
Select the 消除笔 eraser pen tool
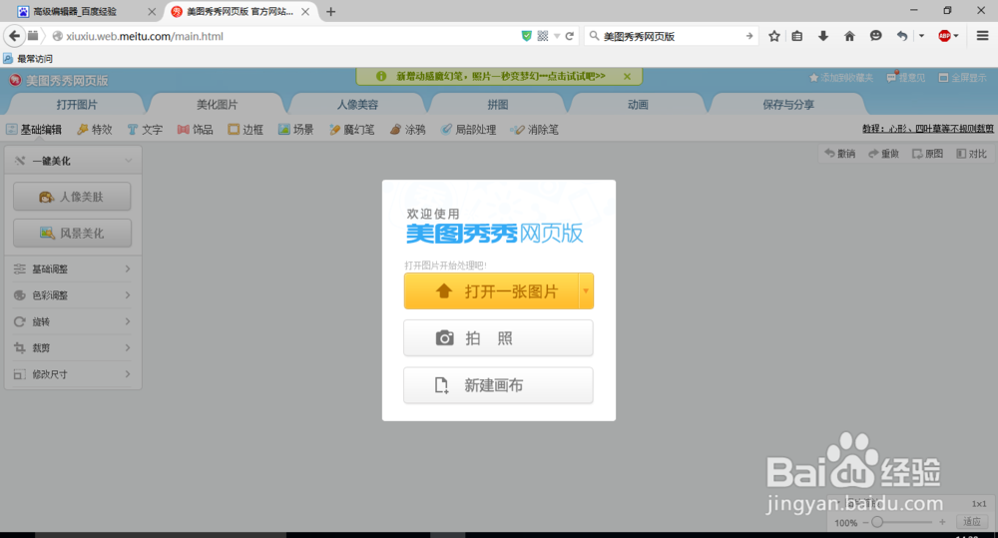pos(535,129)
